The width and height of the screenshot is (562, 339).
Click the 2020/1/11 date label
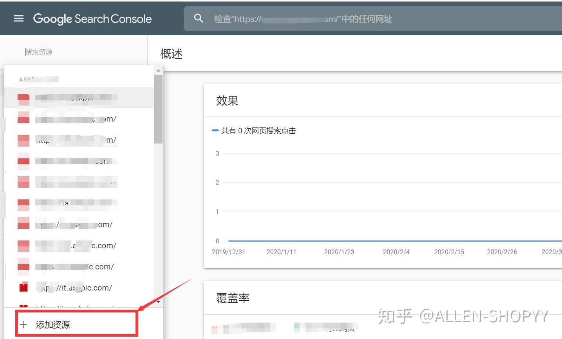281,252
